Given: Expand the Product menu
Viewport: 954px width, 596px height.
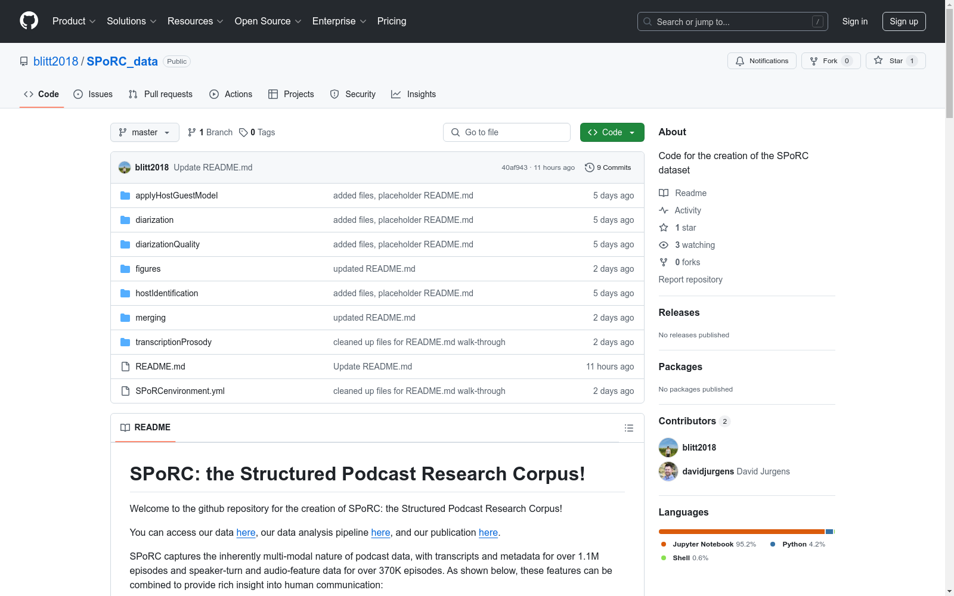Looking at the screenshot, I should (74, 21).
